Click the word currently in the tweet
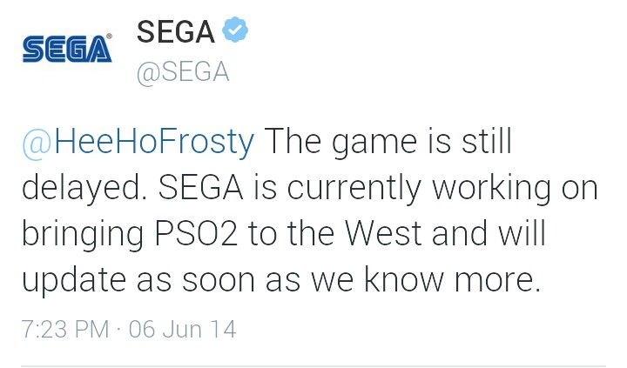The image size is (627, 368). tap(354, 189)
